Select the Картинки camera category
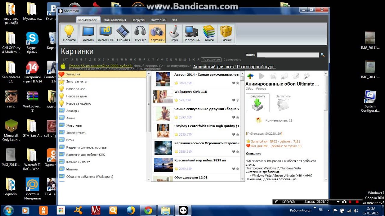The image size is (385, 216). (x=157, y=33)
